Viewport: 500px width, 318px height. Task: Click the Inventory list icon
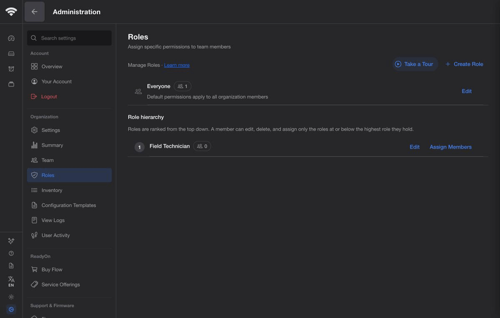point(34,190)
